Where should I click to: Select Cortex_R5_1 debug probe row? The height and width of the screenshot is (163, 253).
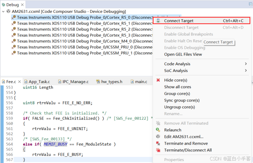coord(82,23)
